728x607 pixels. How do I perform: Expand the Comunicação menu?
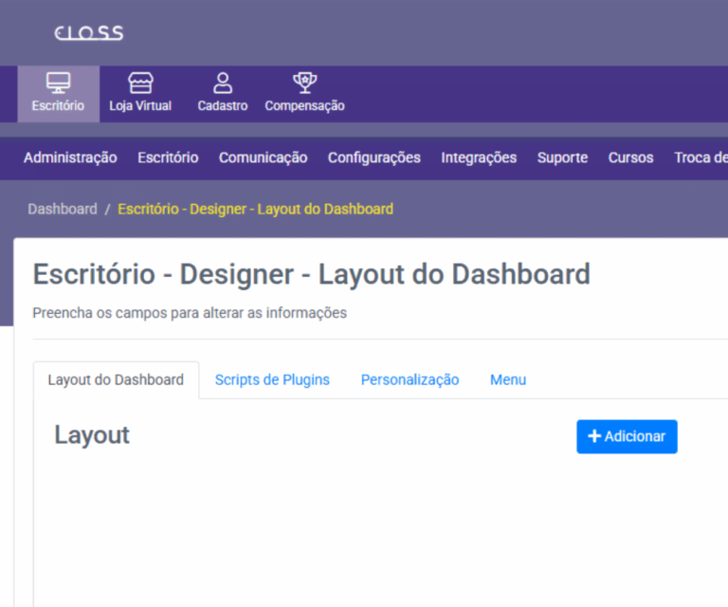(x=263, y=157)
